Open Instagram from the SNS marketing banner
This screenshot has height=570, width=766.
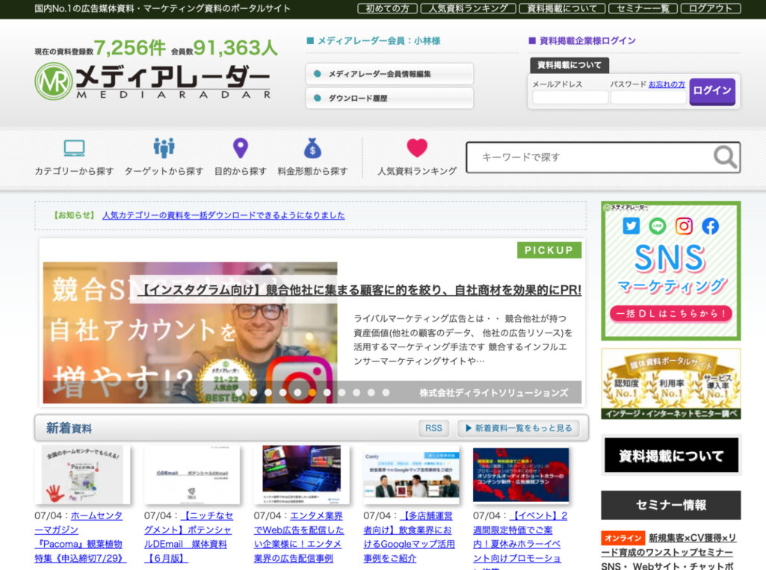[684, 226]
